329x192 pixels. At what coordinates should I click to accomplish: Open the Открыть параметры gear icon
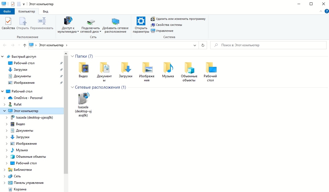[x=141, y=21]
